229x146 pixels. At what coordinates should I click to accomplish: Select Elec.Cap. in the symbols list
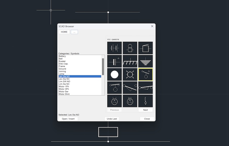pyautogui.click(x=80, y=64)
